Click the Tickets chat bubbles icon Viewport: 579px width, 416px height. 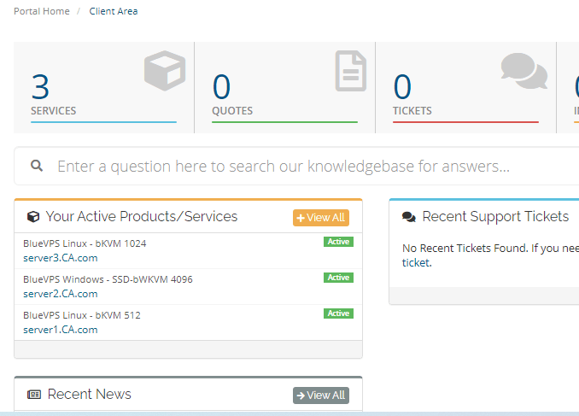click(524, 71)
